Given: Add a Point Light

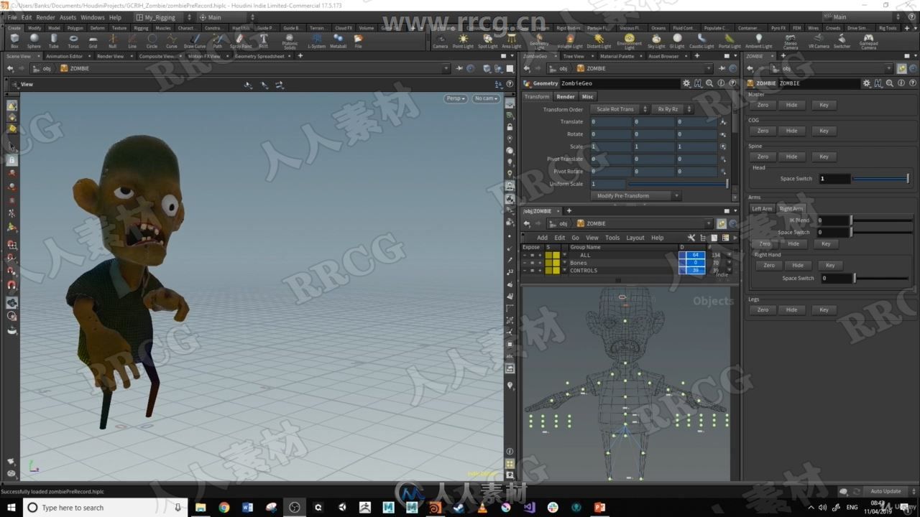Looking at the screenshot, I should [x=463, y=40].
